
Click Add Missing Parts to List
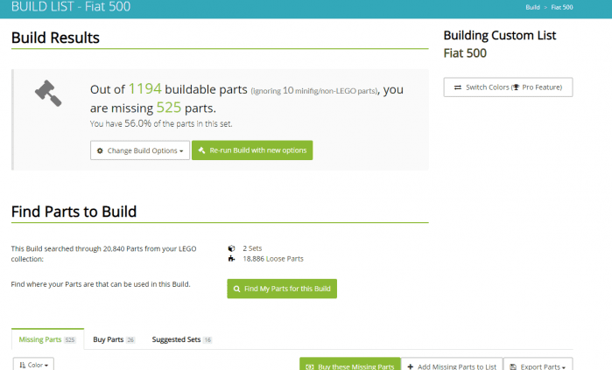pos(452,366)
